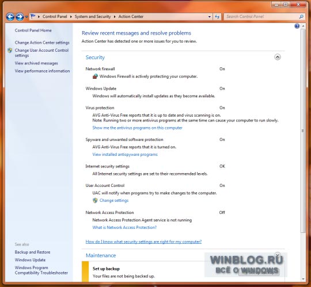Screen dimensions: 311x287
Task: Expand the arrow after System and Security breadcrumb
Action: click(x=115, y=17)
